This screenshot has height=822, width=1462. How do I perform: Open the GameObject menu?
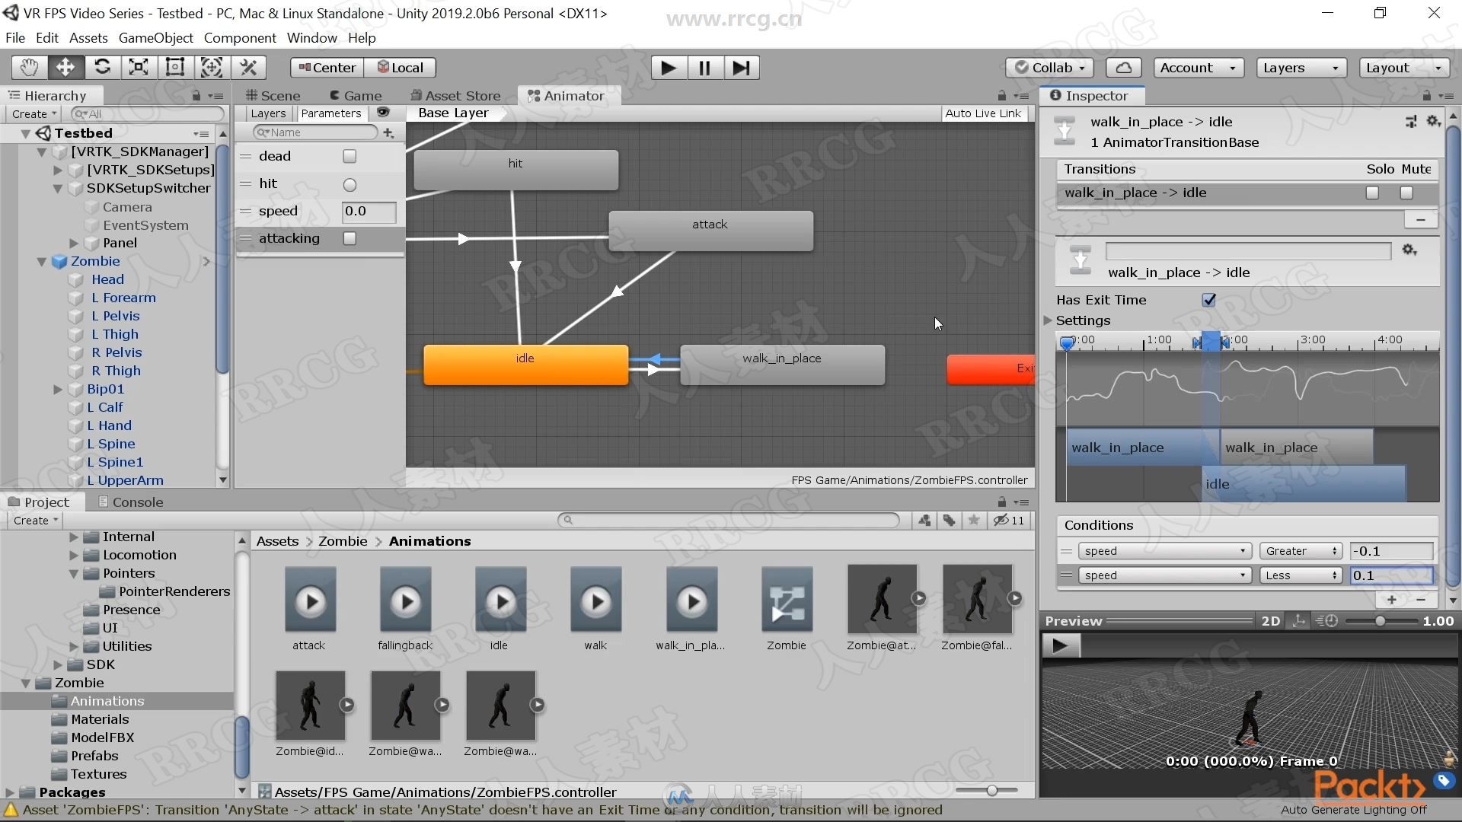point(156,38)
